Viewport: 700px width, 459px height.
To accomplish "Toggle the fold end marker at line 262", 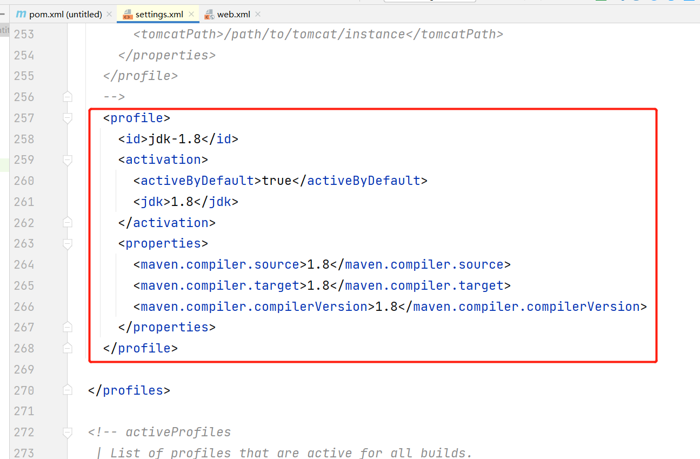I will point(68,222).
